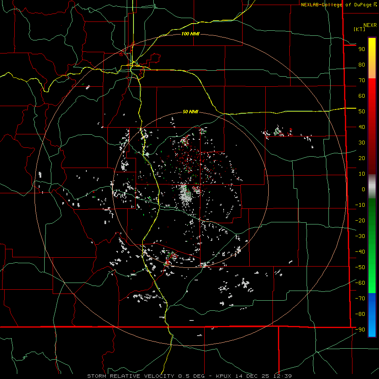Select the 20 knot scale label
The width and height of the screenshot is (379, 379).
pos(362,158)
